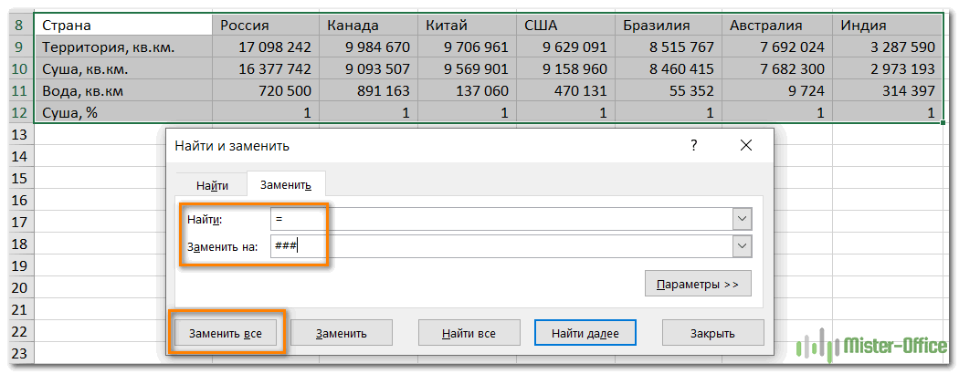This screenshot has height=374, width=959.
Task: Expand options with Параметры >> button
Action: point(698,284)
